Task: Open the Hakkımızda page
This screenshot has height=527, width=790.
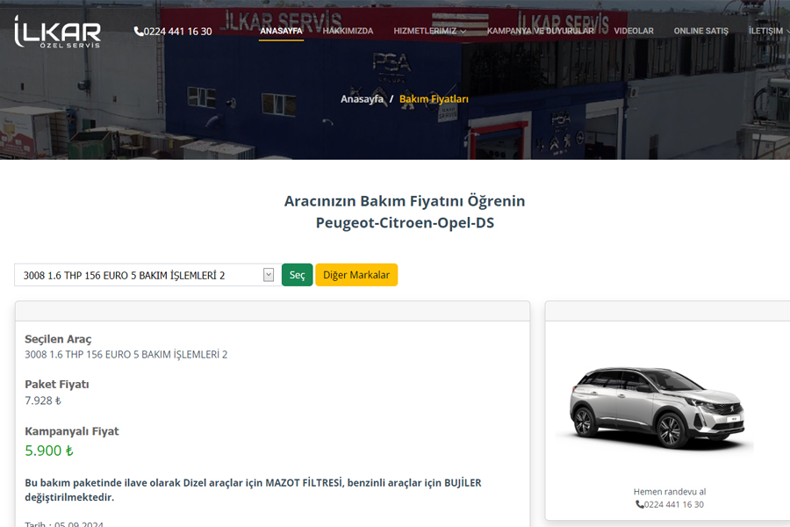Action: tap(348, 31)
